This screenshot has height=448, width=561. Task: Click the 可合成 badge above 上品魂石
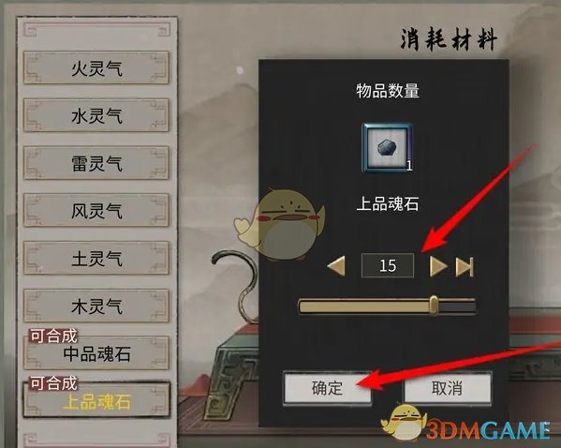[53, 382]
